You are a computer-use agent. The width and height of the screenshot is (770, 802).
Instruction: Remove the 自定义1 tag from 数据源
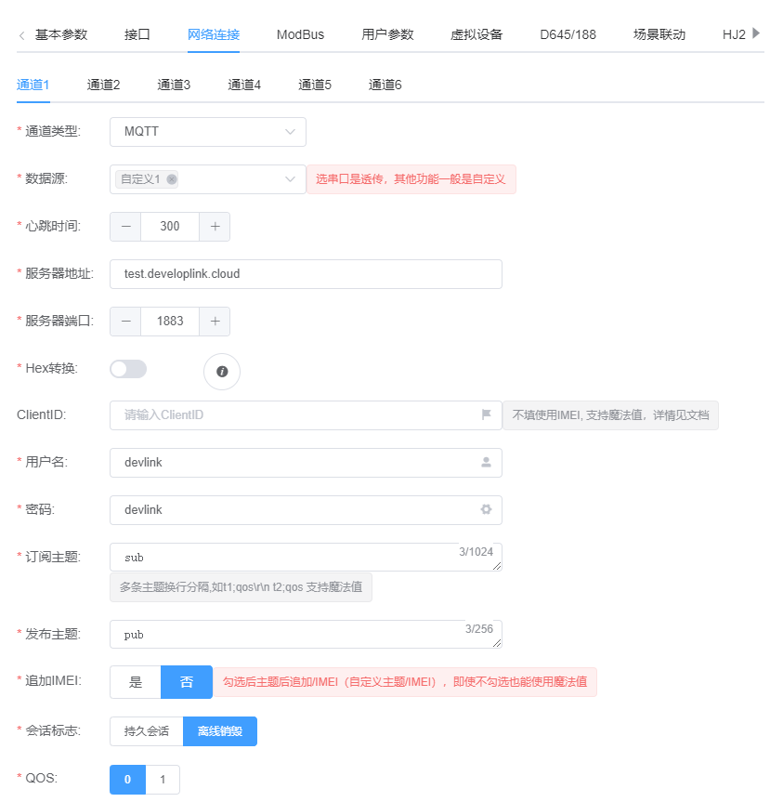(172, 179)
